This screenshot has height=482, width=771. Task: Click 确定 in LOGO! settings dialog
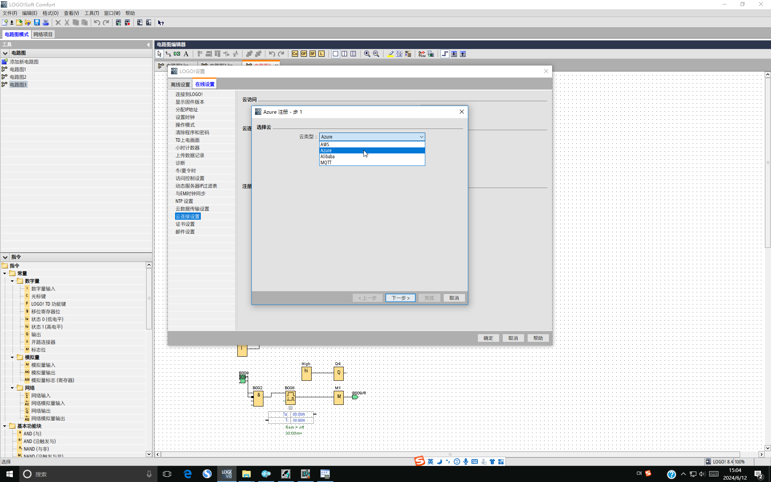click(488, 338)
